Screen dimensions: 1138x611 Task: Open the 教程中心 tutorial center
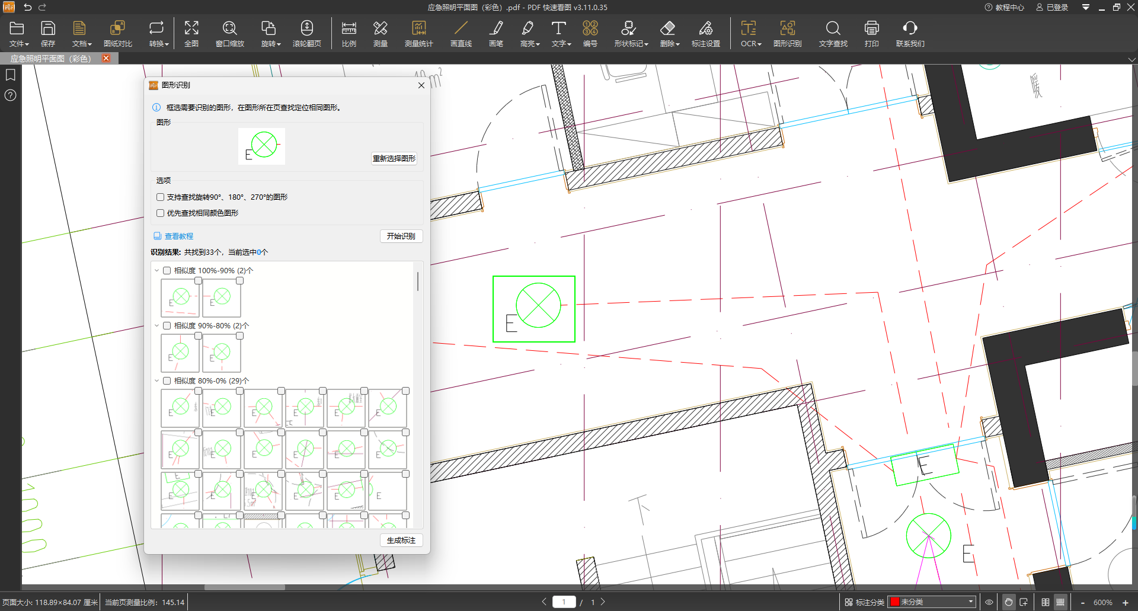point(1004,7)
